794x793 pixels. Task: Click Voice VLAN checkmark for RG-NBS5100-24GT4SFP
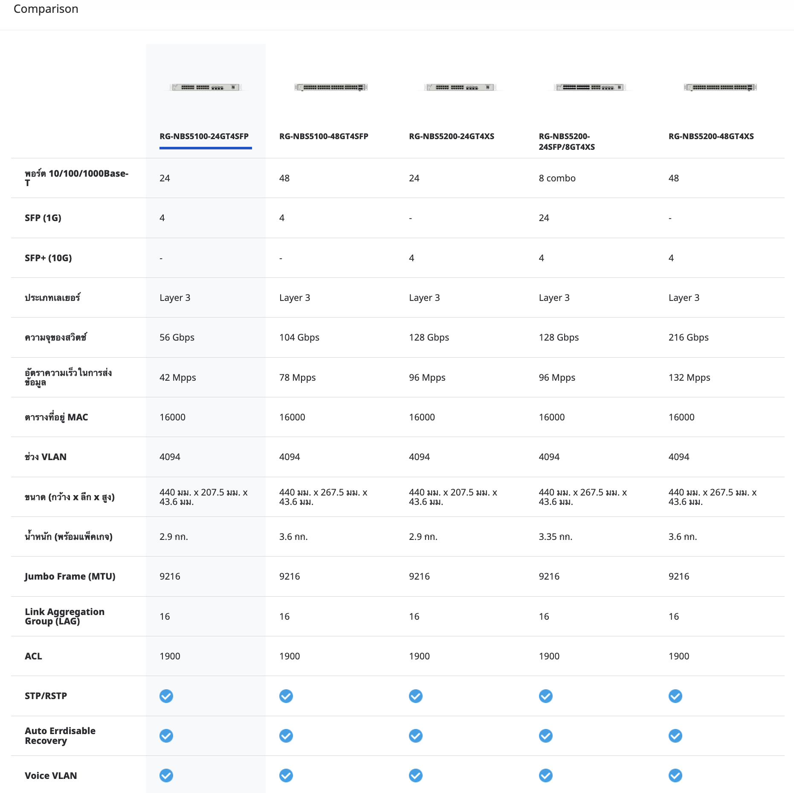(x=166, y=776)
